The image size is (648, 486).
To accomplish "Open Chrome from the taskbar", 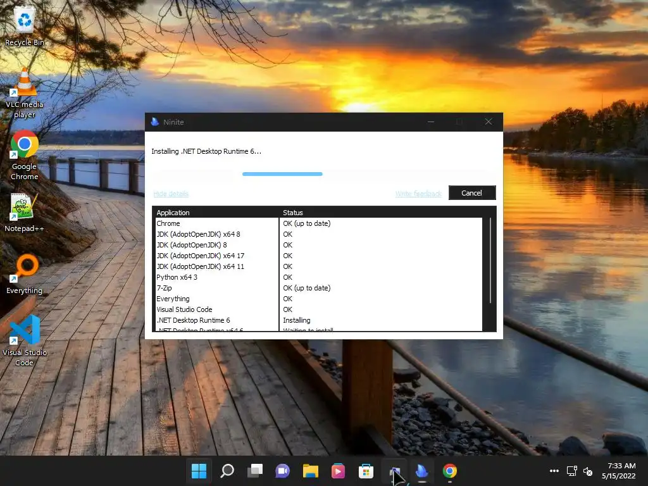I will pyautogui.click(x=450, y=471).
